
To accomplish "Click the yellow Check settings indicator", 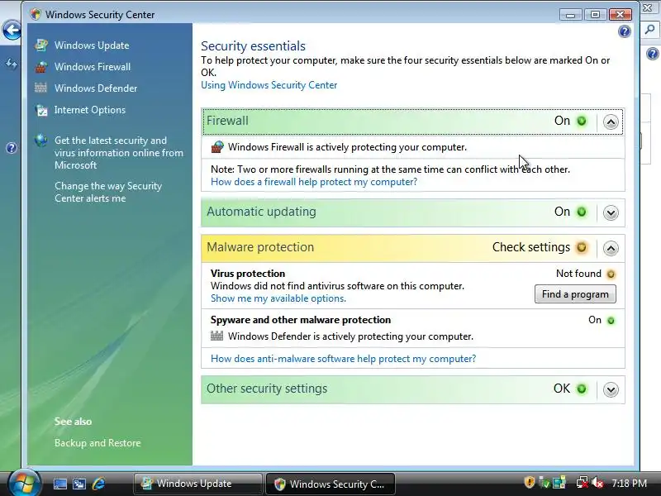I will [x=582, y=247].
